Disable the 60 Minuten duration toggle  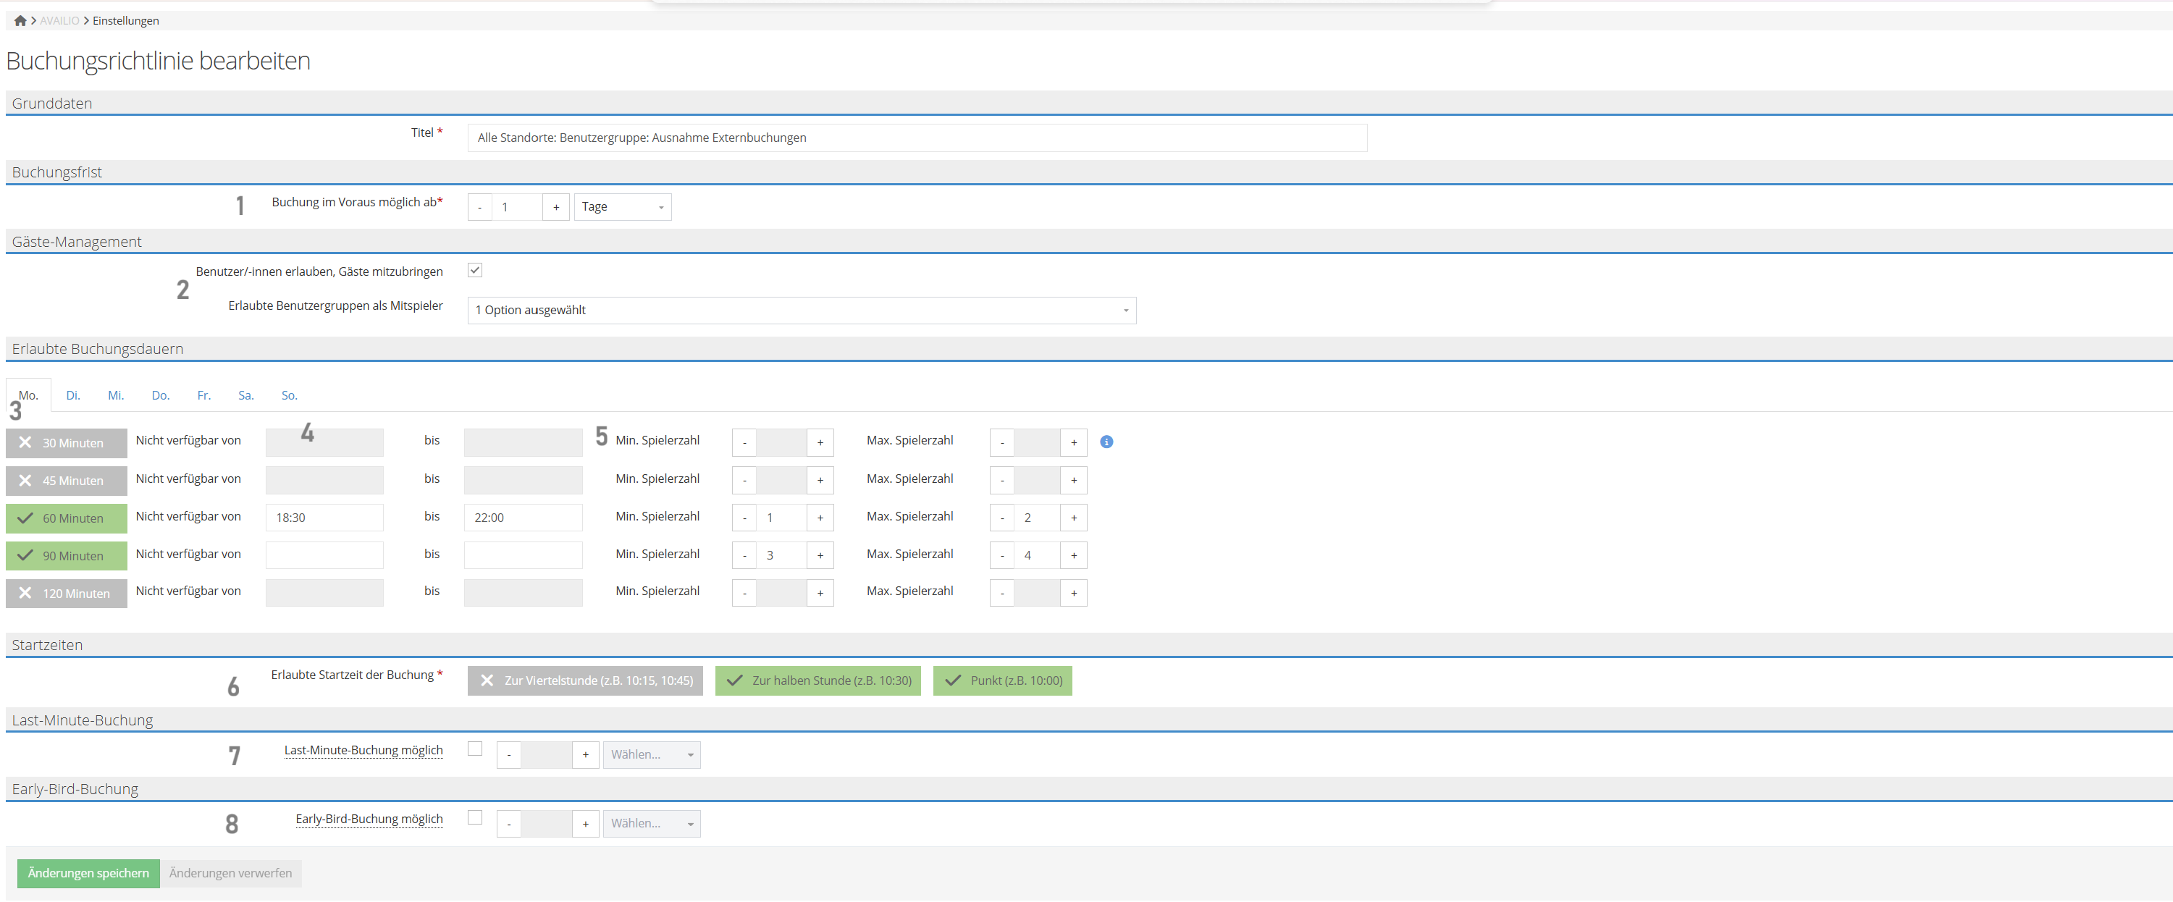pos(66,518)
